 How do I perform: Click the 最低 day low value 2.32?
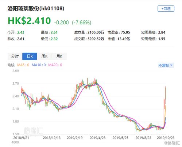pos(54,39)
